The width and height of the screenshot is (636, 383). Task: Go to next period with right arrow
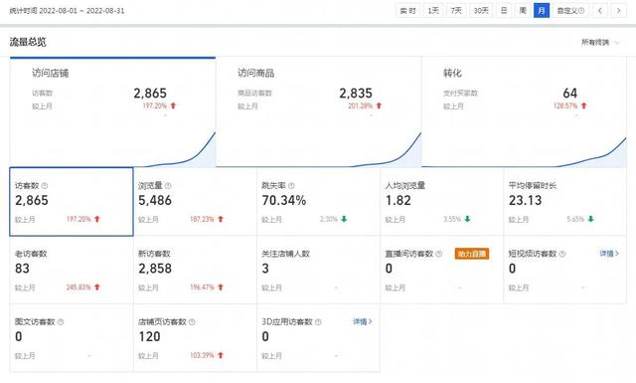tap(618, 11)
